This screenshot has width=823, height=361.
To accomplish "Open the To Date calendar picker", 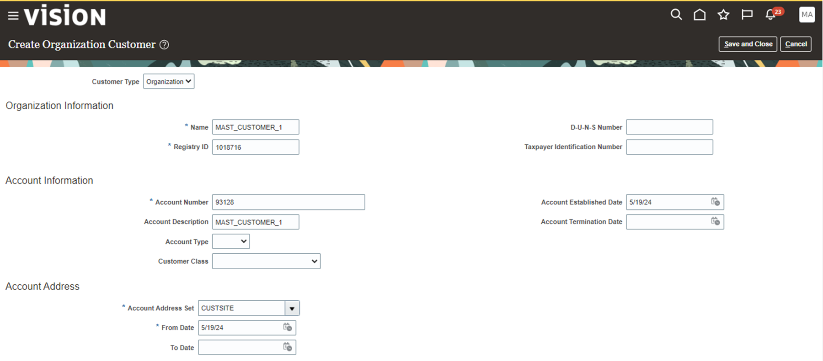I will coord(288,347).
